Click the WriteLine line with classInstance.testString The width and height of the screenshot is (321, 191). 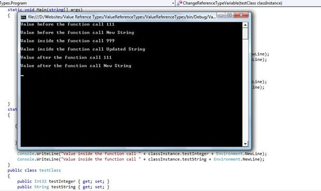point(141,159)
